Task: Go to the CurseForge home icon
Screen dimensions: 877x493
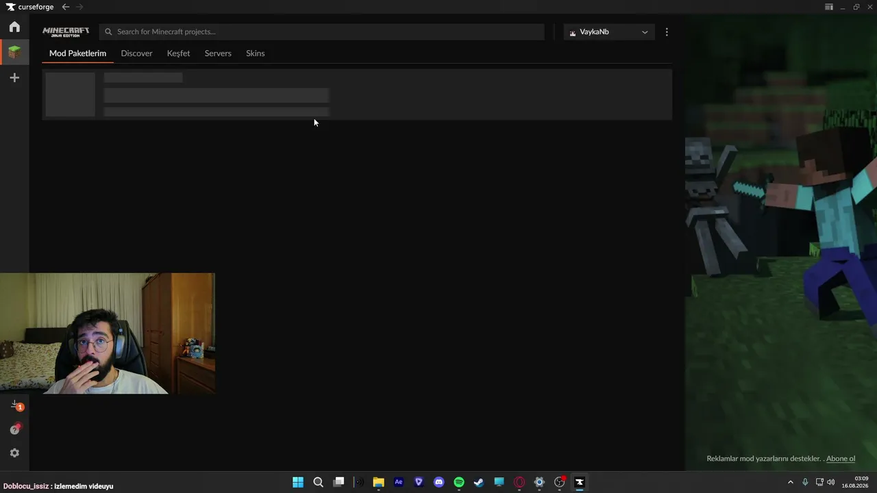Action: (x=14, y=27)
